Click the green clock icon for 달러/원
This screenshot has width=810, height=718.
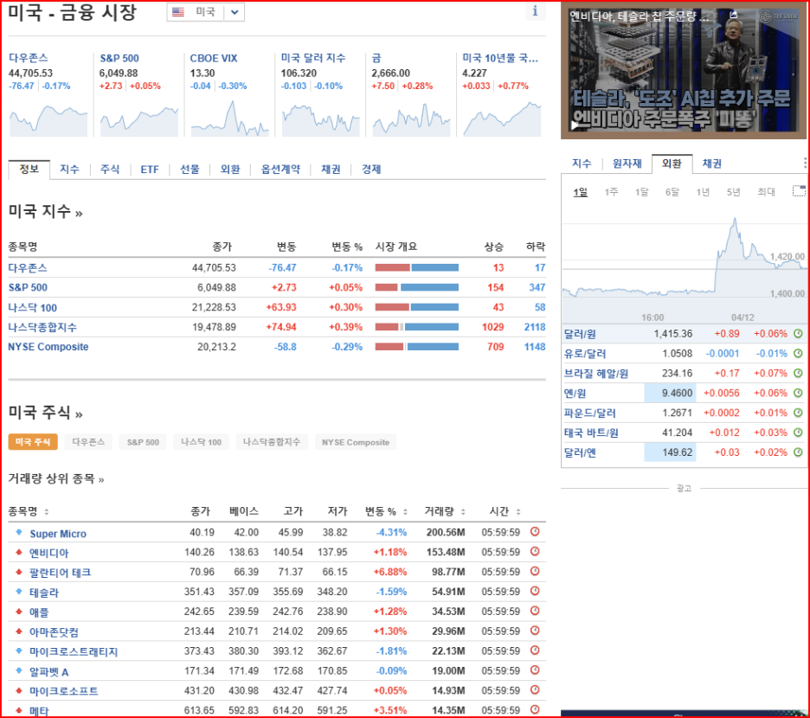[798, 334]
